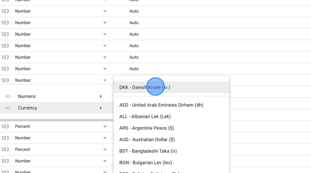This screenshot has height=173, width=311.
Task: Click the 123 icon next to the first Percent row
Action: pos(5,126)
